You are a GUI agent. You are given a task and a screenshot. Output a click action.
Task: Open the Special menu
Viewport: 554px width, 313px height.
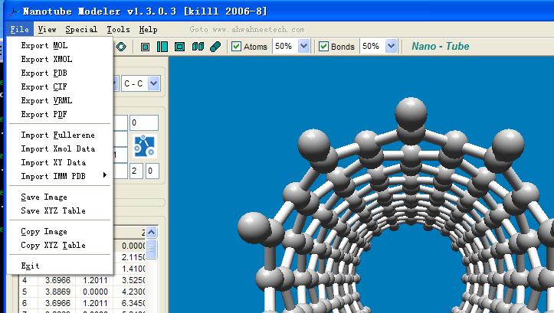[x=81, y=29]
